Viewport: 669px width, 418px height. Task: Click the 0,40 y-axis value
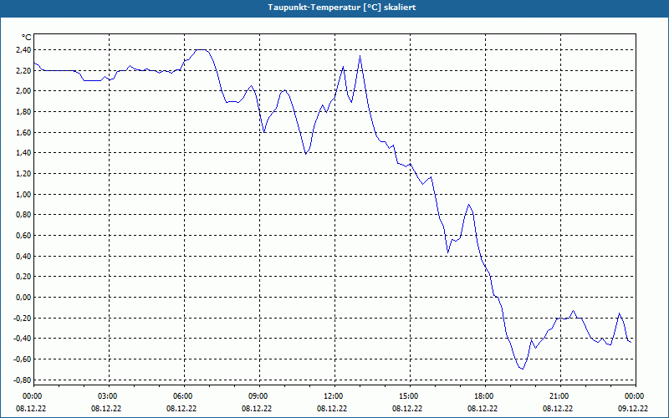pyautogui.click(x=23, y=256)
